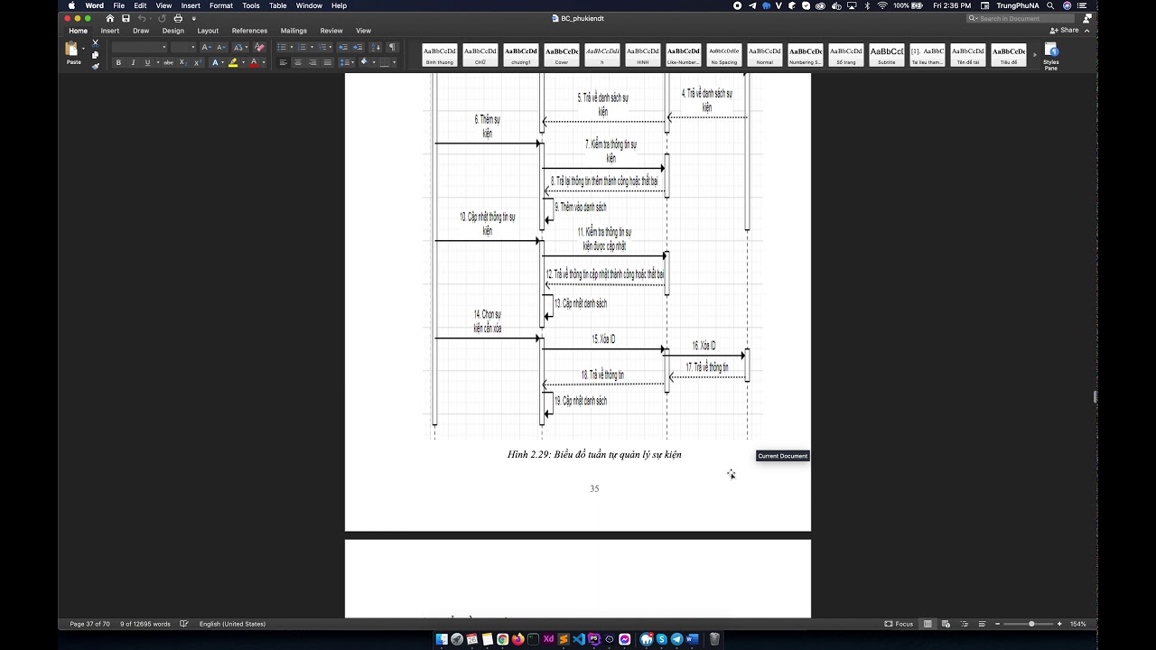1156x650 pixels.
Task: Open the bullet list style dropdown
Action: (x=292, y=47)
